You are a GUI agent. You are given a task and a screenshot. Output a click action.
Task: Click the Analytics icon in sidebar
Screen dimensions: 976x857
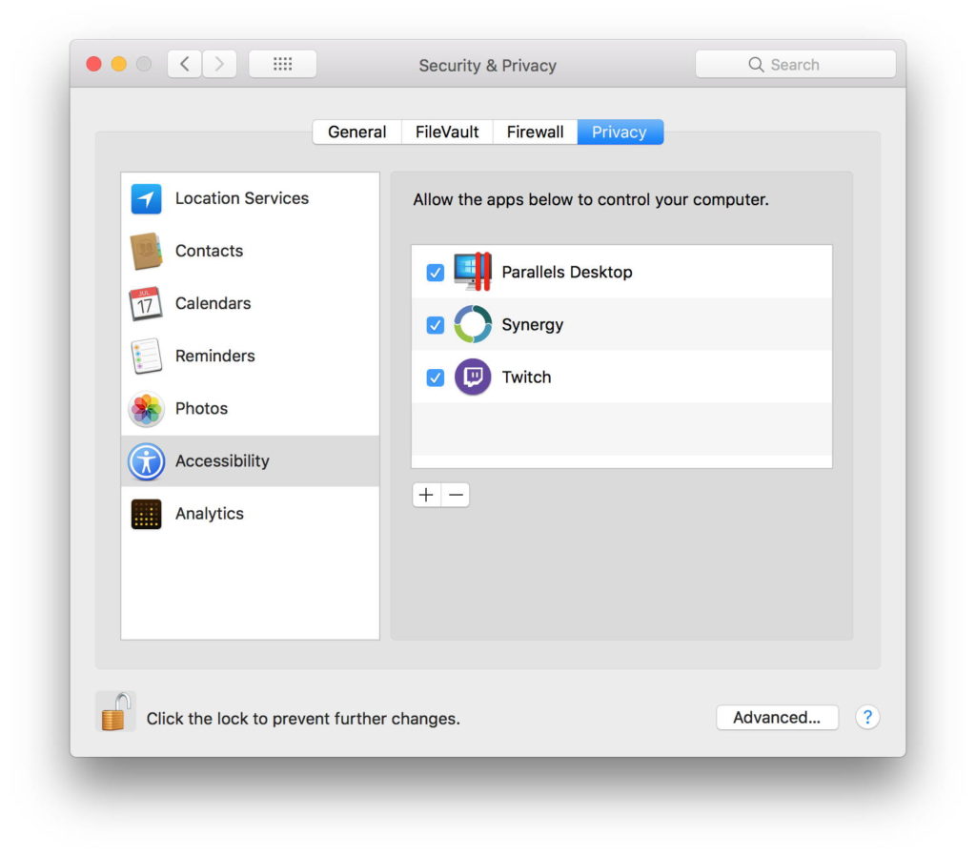click(x=146, y=514)
